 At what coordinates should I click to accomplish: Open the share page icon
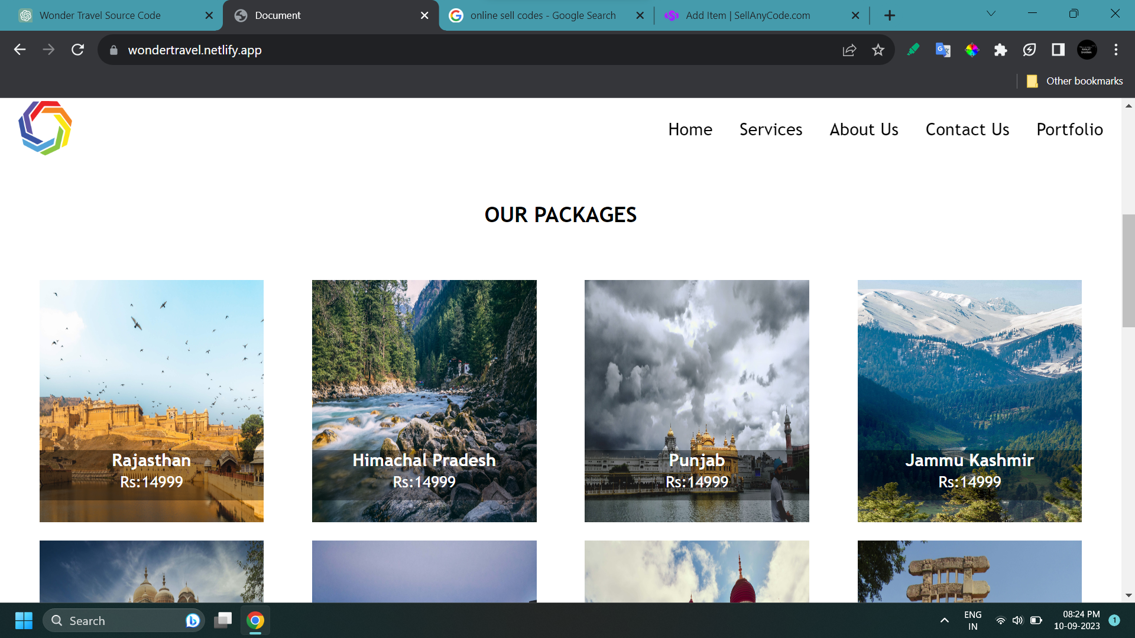(x=849, y=50)
